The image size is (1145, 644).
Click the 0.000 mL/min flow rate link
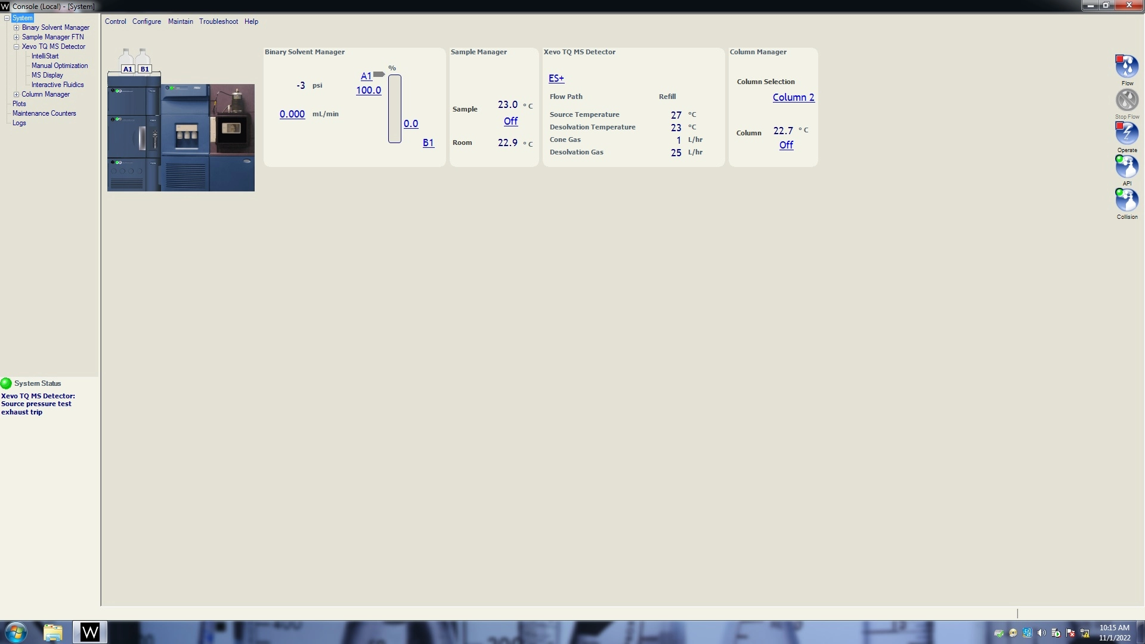click(292, 114)
